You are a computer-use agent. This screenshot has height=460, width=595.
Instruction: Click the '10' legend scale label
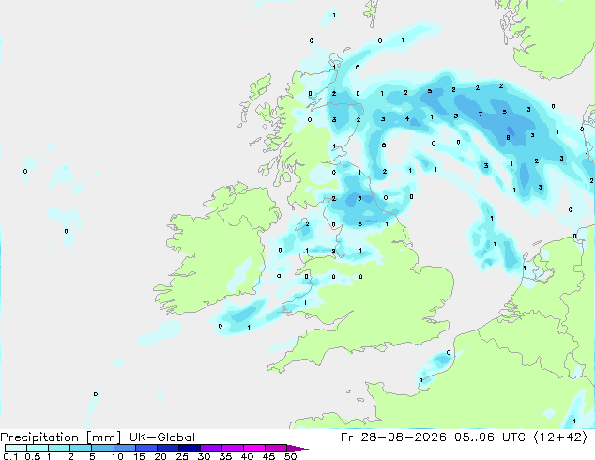pos(117,456)
